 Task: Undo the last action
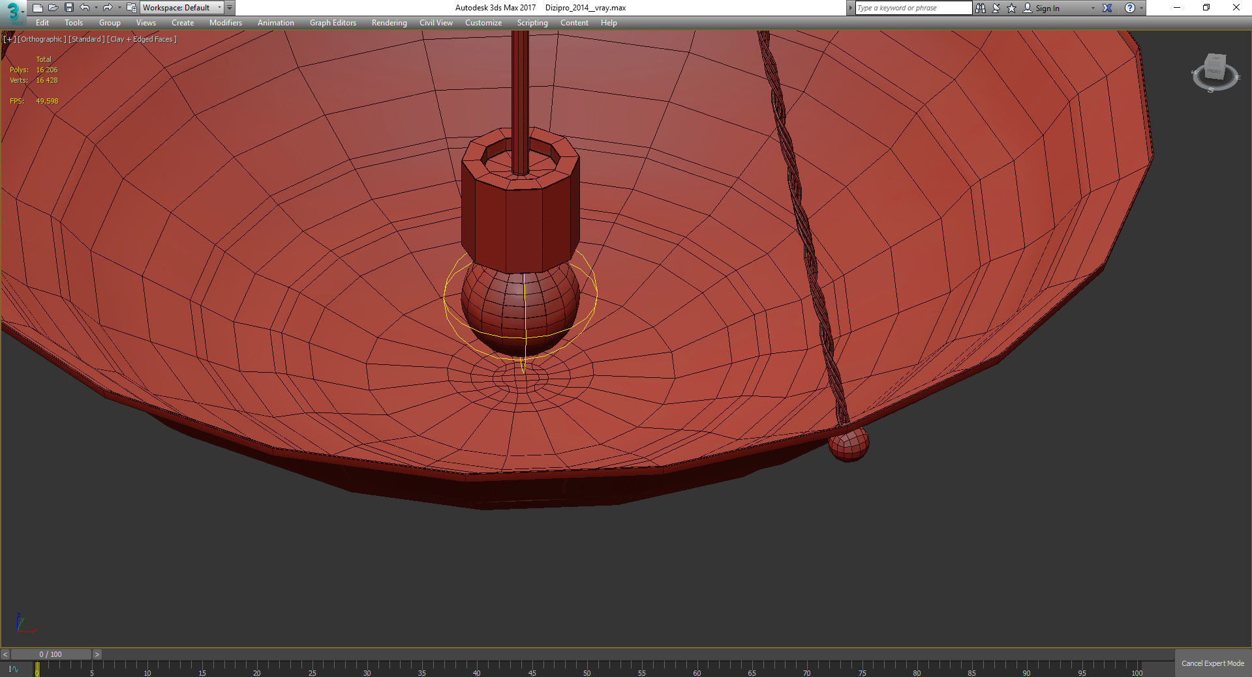pos(85,8)
